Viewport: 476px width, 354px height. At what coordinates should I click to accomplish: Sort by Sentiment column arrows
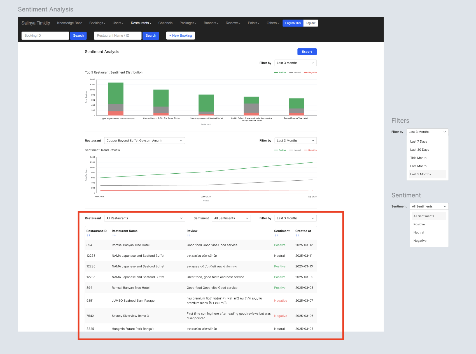276,235
